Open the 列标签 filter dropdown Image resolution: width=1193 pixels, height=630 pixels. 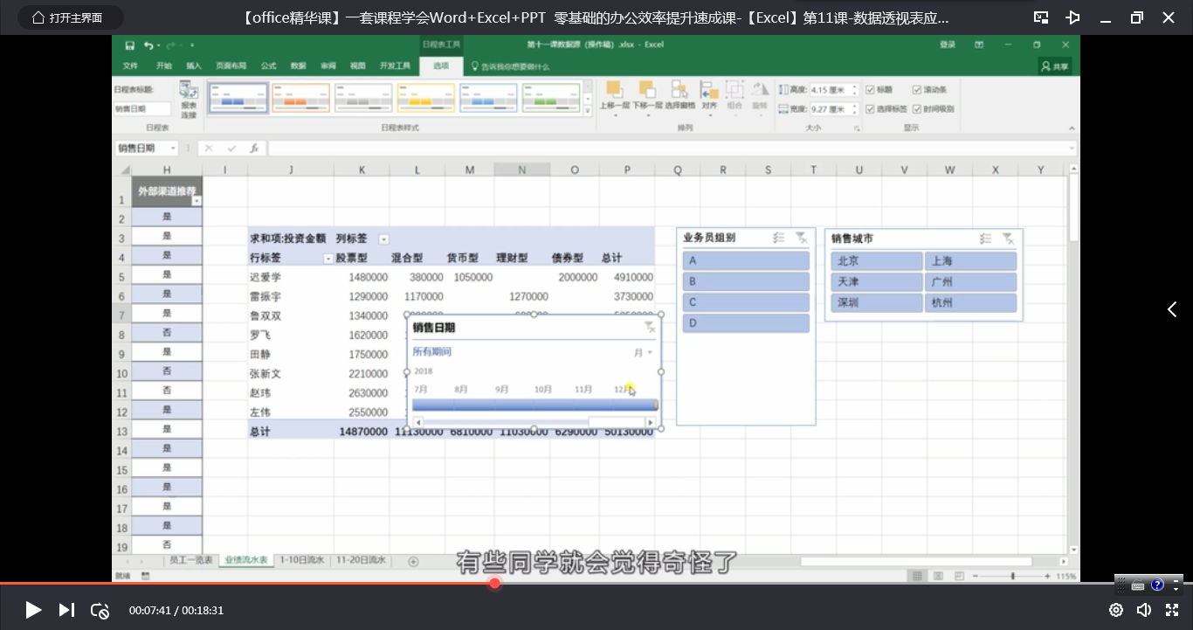coord(383,239)
